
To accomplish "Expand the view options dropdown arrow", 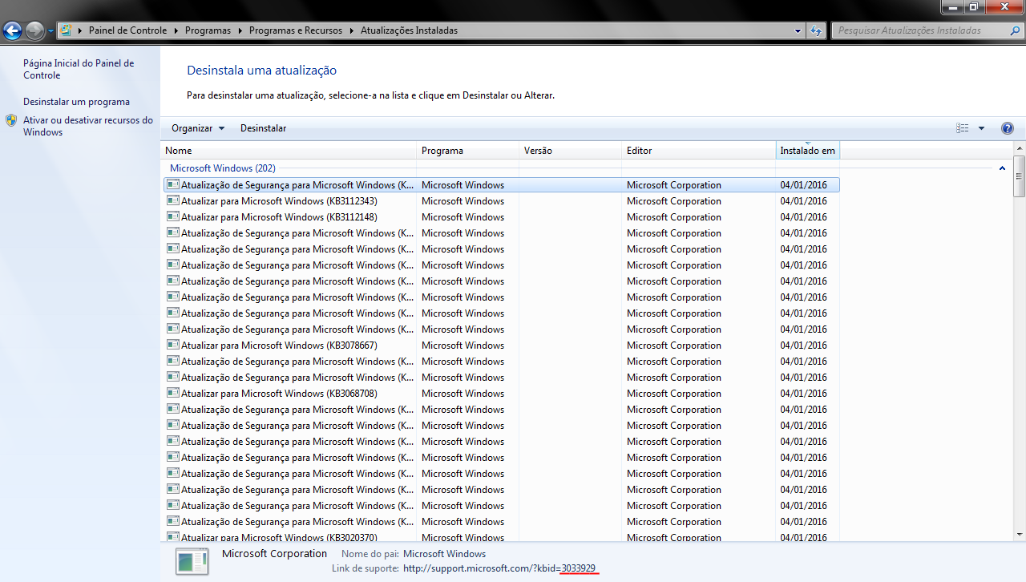I will pos(981,128).
